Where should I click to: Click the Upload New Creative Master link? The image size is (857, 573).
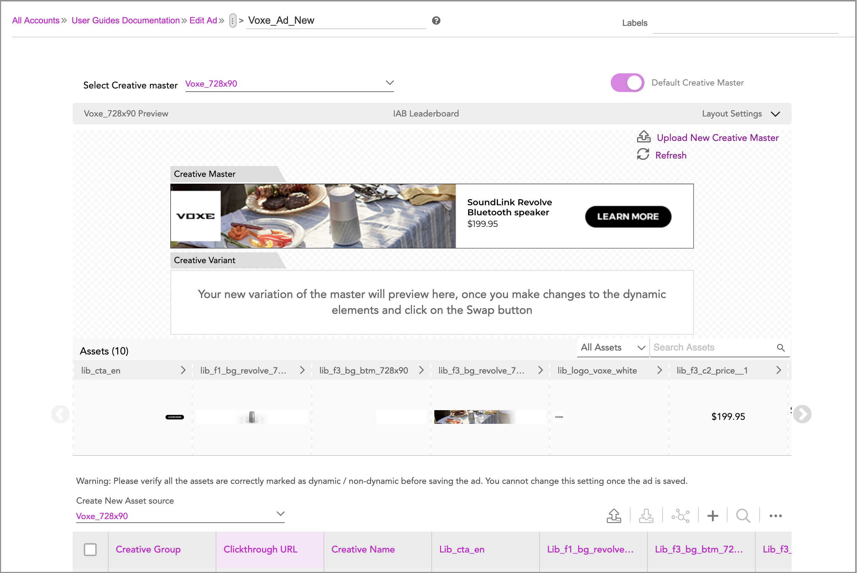(718, 138)
